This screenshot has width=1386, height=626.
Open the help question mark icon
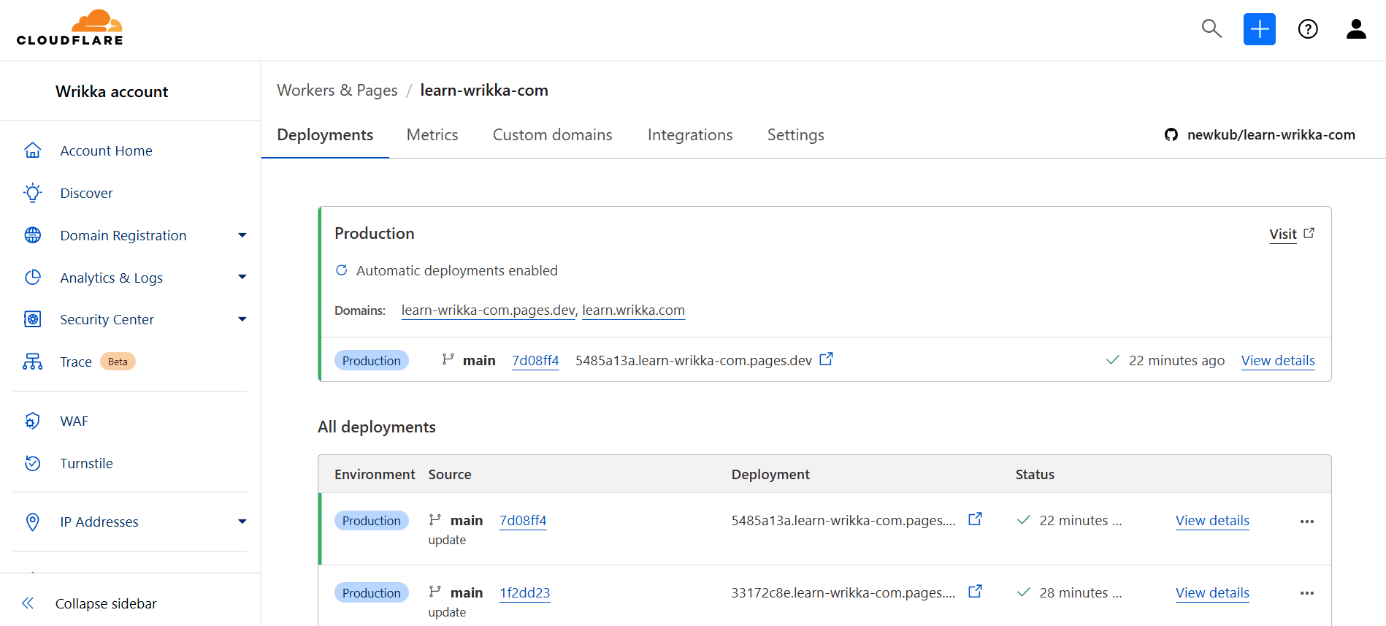(x=1307, y=29)
